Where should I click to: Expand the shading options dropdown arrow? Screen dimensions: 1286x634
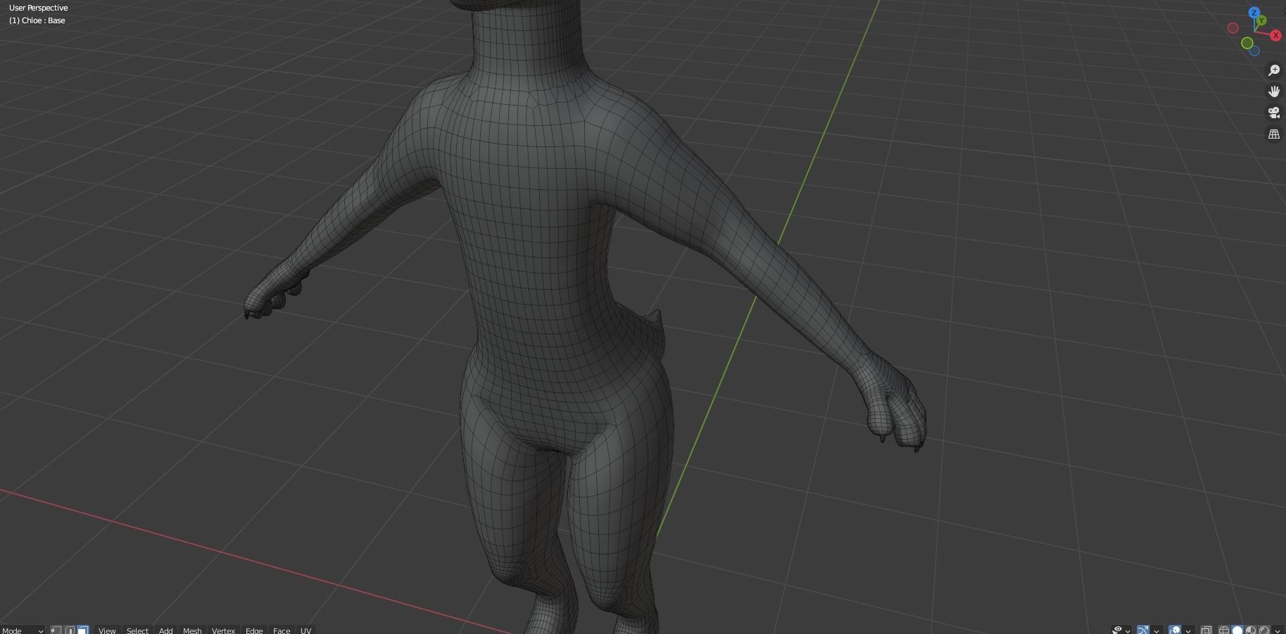coord(1277,630)
